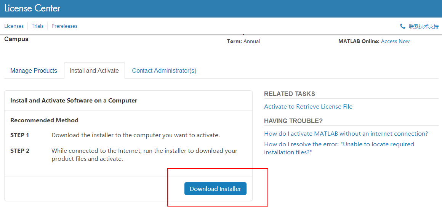The image size is (442, 213).
Task: Click the RELATED TASKS heading
Action: 290,94
